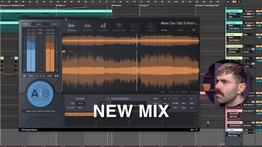Jump to the Build 1.1 locator
Viewport: 262px width, 147px height.
pyautogui.click(x=61, y=5)
